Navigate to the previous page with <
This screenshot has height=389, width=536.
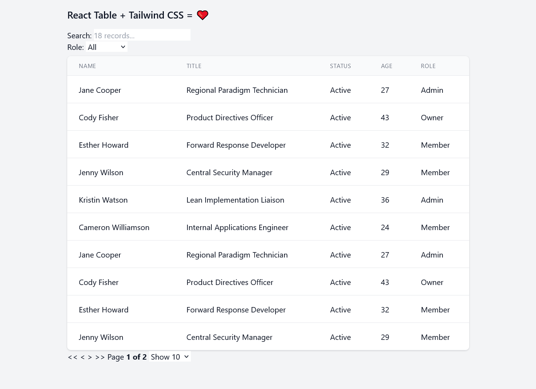pos(83,357)
